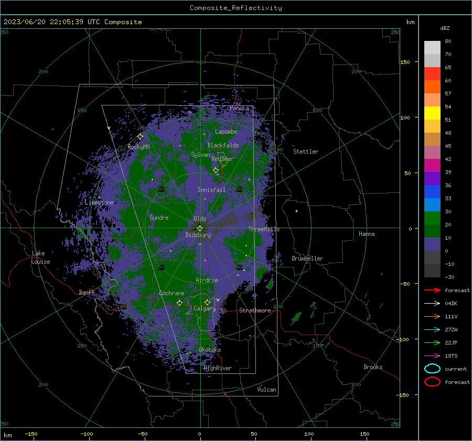Click the RockyMH label

click(138, 147)
